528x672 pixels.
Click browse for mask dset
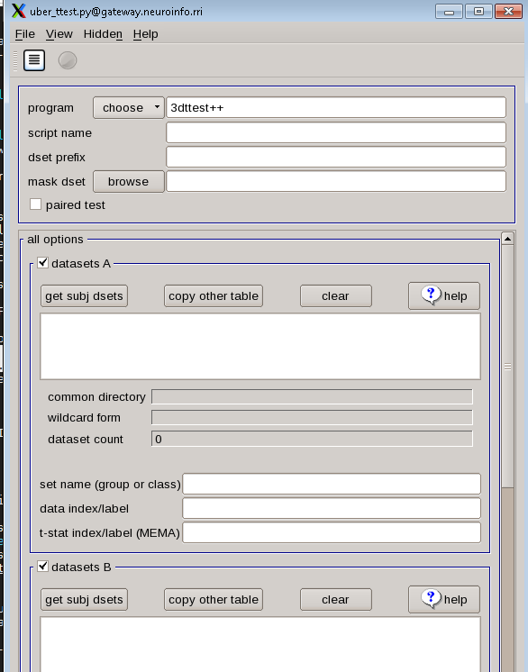pyautogui.click(x=129, y=182)
